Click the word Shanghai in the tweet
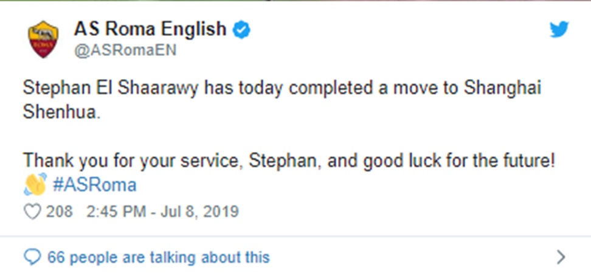 pyautogui.click(x=502, y=88)
